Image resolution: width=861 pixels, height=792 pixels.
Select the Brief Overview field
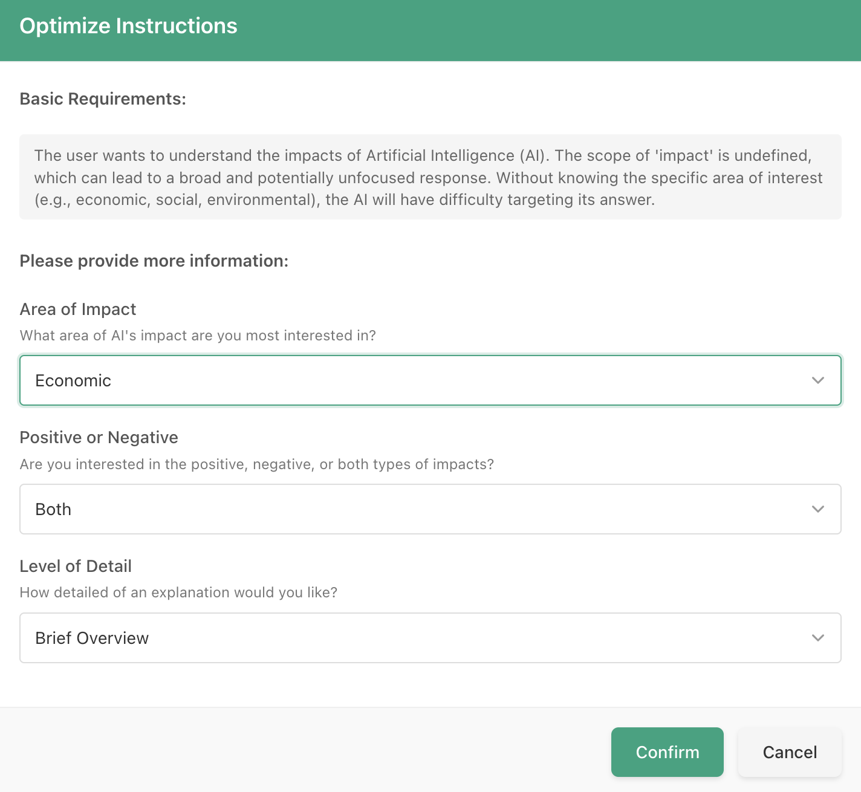[x=430, y=638]
